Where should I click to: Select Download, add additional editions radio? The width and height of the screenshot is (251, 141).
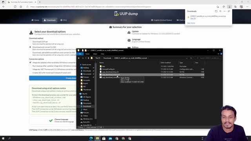coord(30,52)
